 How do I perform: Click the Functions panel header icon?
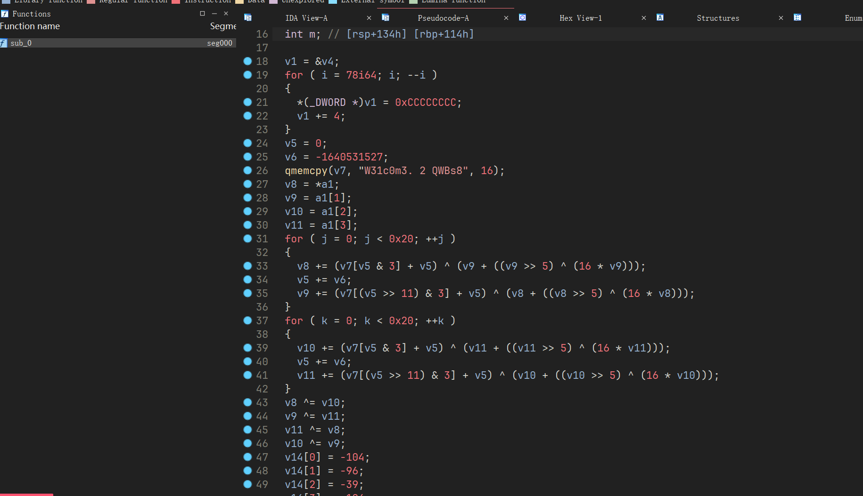coord(5,14)
